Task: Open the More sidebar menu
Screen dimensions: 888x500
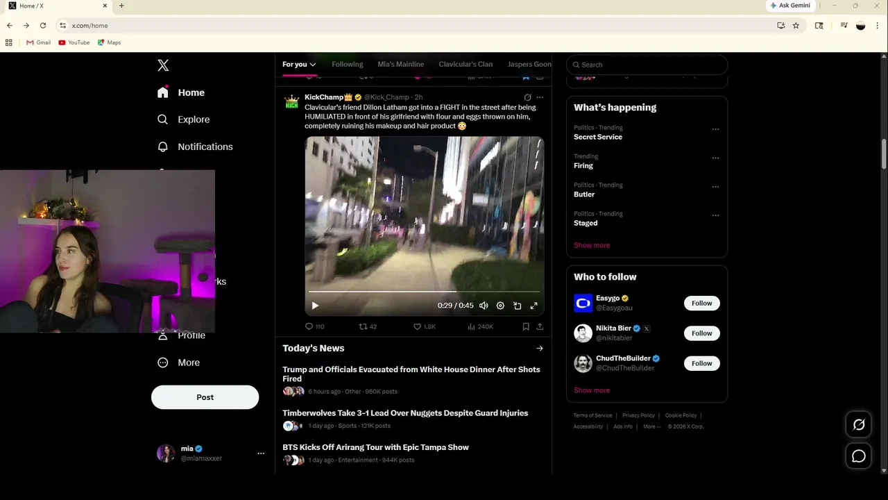Action: 179,362
